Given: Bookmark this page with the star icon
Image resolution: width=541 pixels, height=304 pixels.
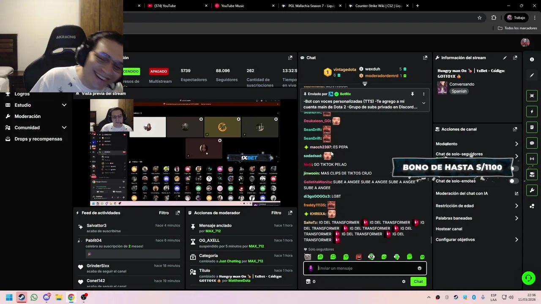Looking at the screenshot, I should tap(479, 18).
